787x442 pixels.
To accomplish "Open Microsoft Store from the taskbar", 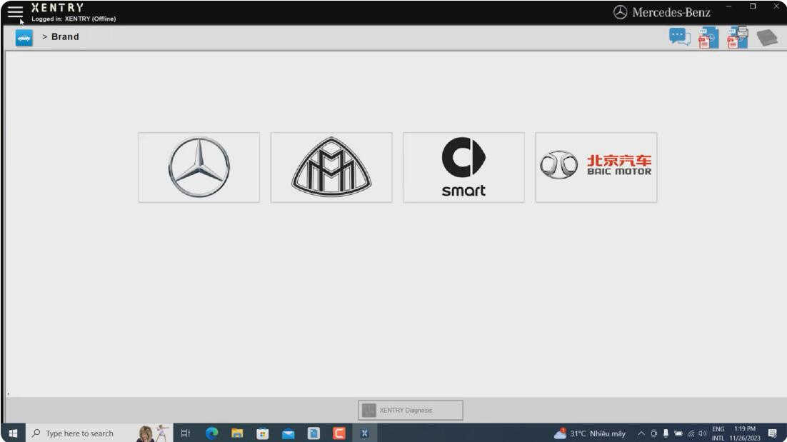I will [263, 433].
